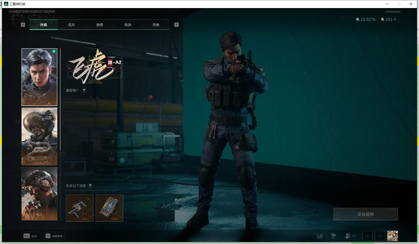
Task: Open the included weapon skin item
Action: click(80, 208)
